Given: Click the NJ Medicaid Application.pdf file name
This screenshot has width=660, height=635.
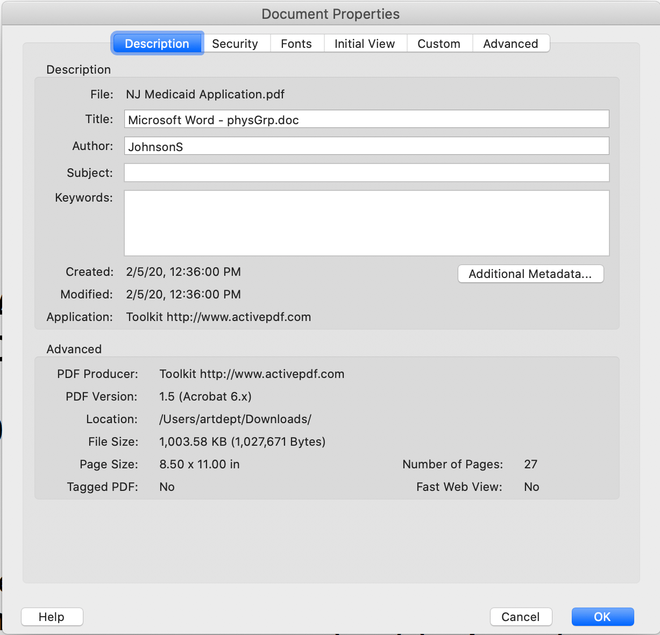Looking at the screenshot, I should (x=205, y=94).
